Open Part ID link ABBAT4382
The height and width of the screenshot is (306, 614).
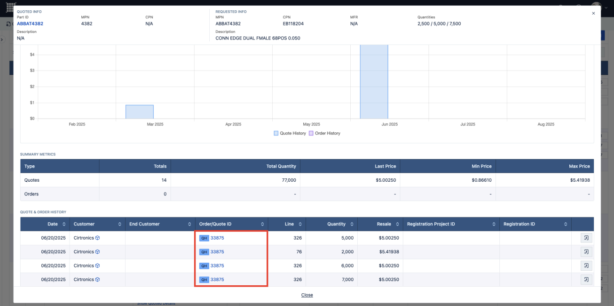coord(30,24)
